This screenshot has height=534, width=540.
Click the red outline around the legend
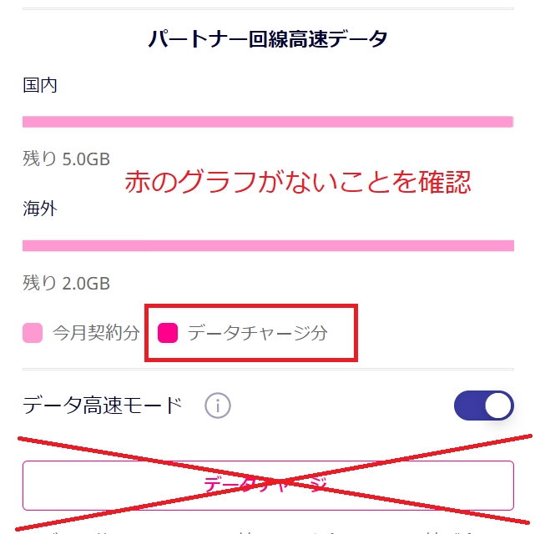point(252,305)
